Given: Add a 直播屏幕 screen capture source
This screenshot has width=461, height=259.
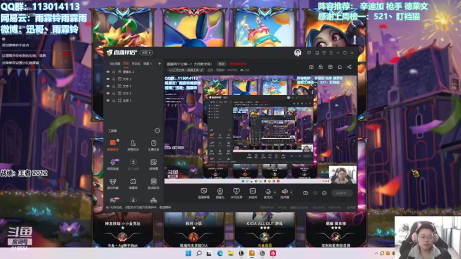Looking at the screenshot, I should [203, 193].
